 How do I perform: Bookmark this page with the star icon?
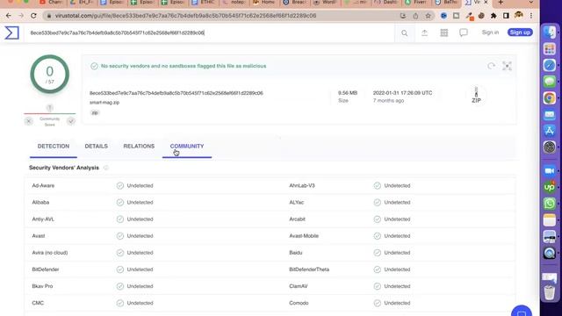coord(428,16)
